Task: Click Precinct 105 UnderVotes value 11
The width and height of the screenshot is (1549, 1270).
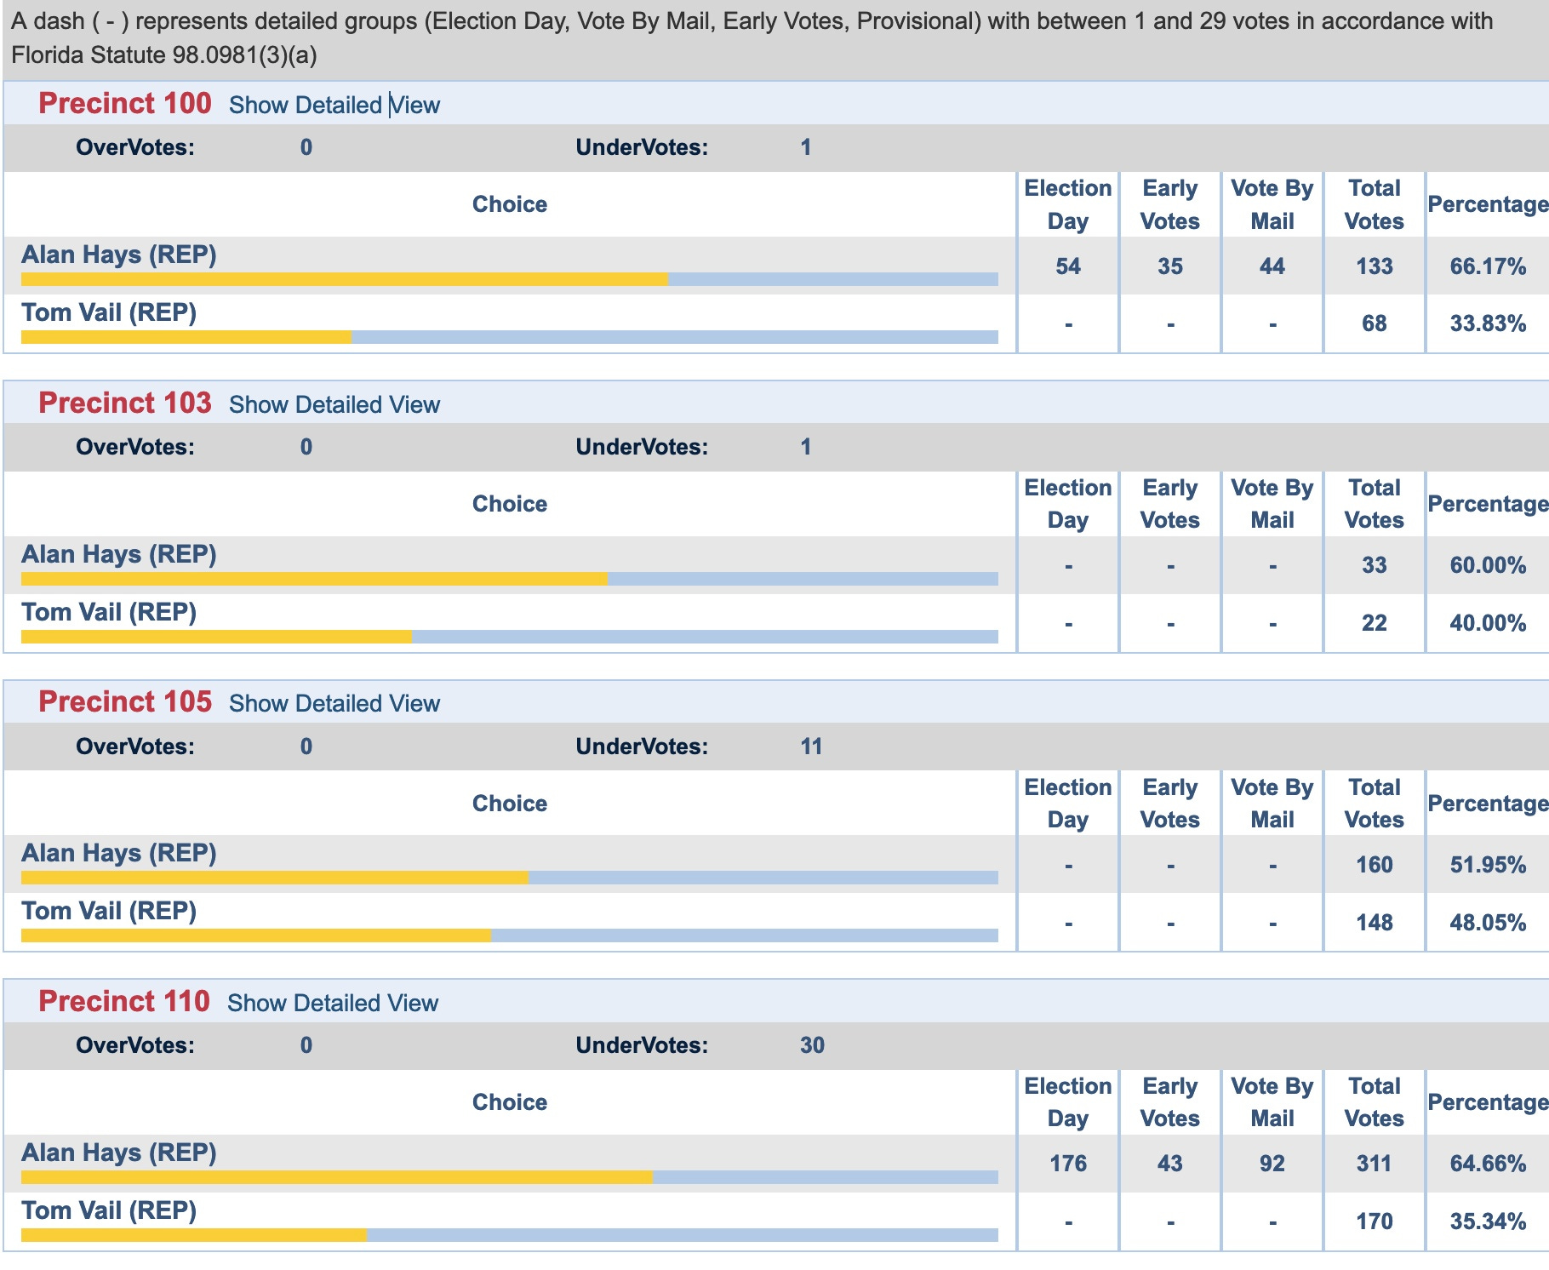Action: tap(811, 747)
